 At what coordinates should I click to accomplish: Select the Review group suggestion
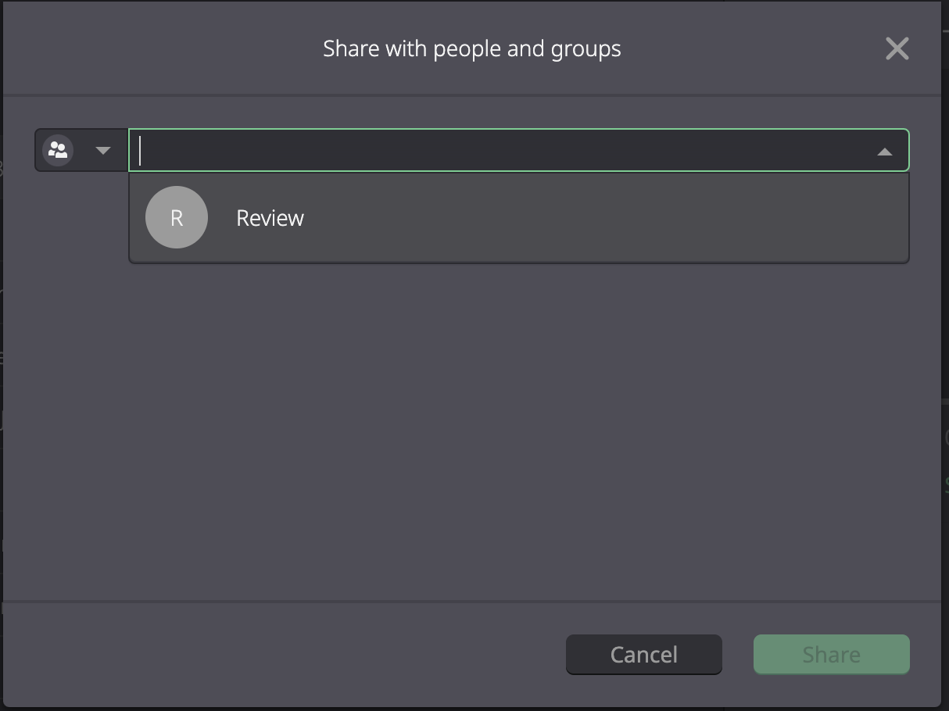coord(519,217)
